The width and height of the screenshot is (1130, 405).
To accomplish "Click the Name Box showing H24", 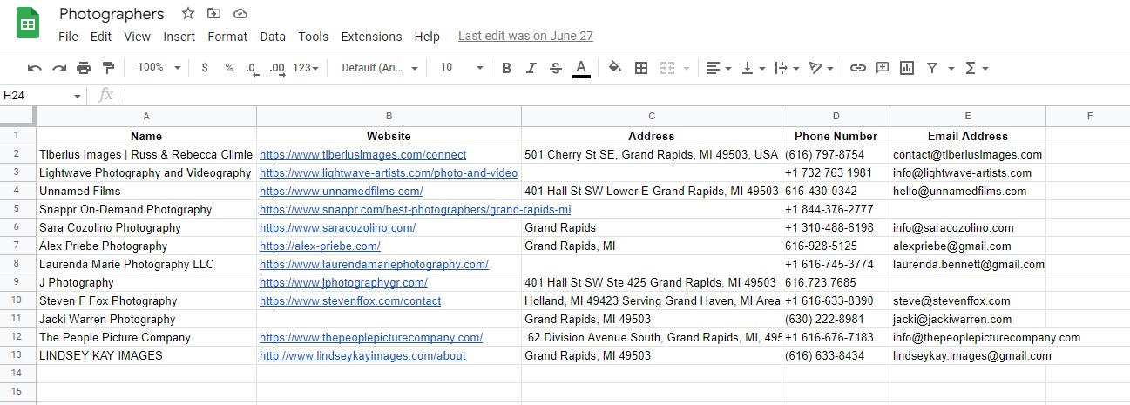I will (35, 95).
